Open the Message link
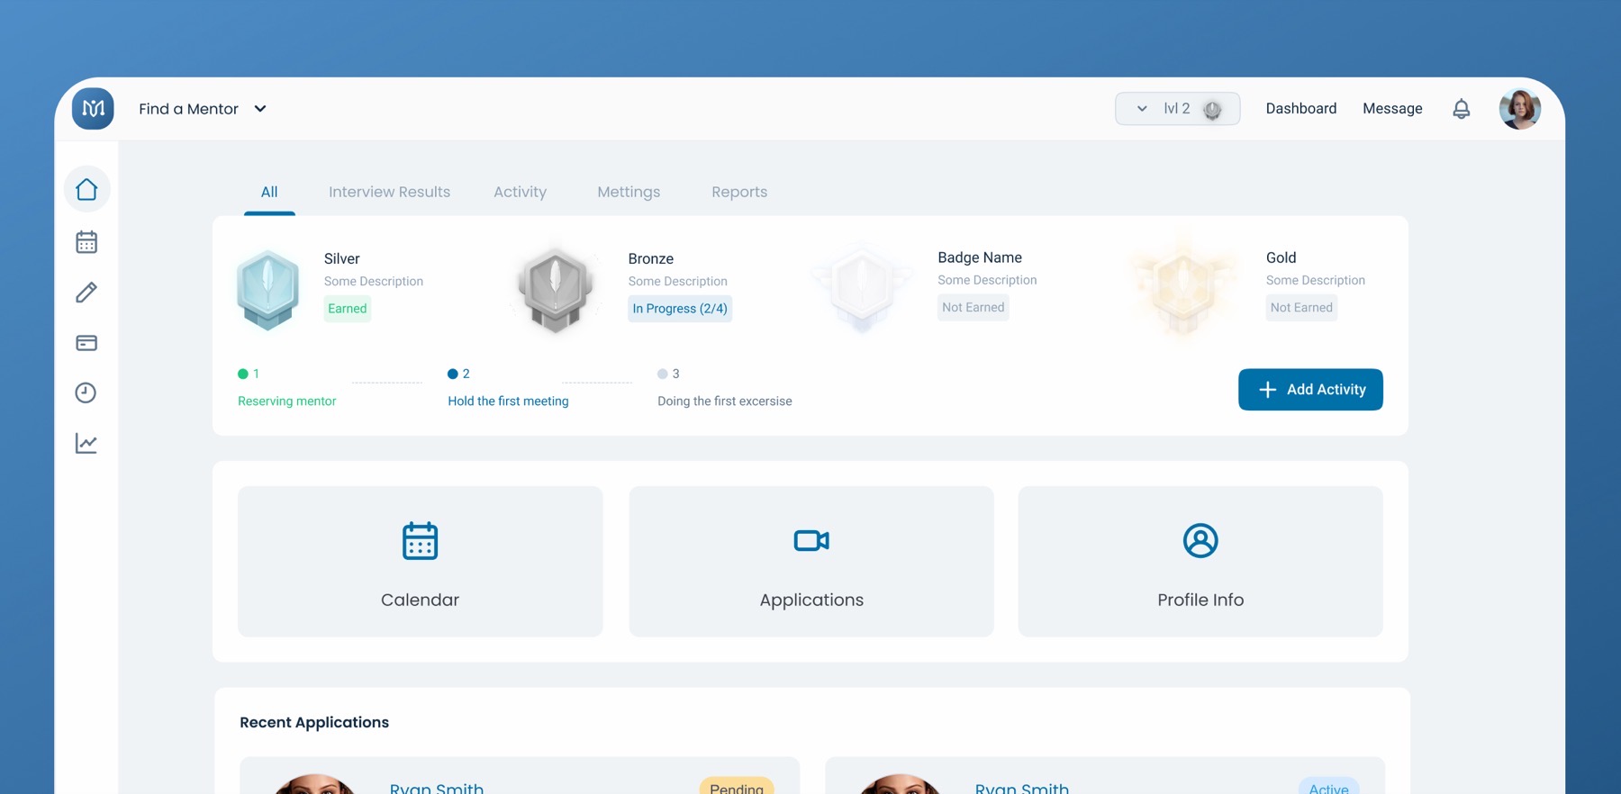1621x794 pixels. 1392,109
